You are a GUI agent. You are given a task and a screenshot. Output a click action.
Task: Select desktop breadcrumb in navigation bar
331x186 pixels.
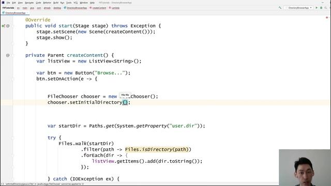coord(57,8)
